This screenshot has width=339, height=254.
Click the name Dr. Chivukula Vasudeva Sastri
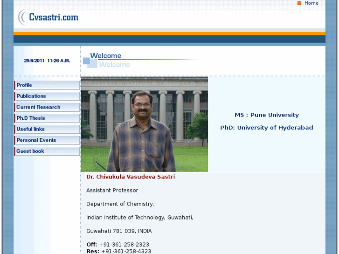tap(131, 177)
